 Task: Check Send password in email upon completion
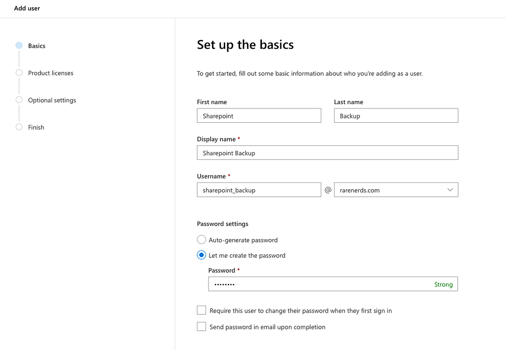[x=202, y=326]
